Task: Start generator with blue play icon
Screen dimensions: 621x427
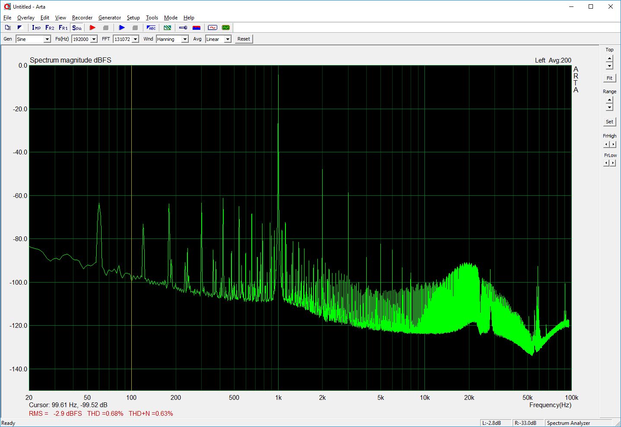Action: [122, 28]
